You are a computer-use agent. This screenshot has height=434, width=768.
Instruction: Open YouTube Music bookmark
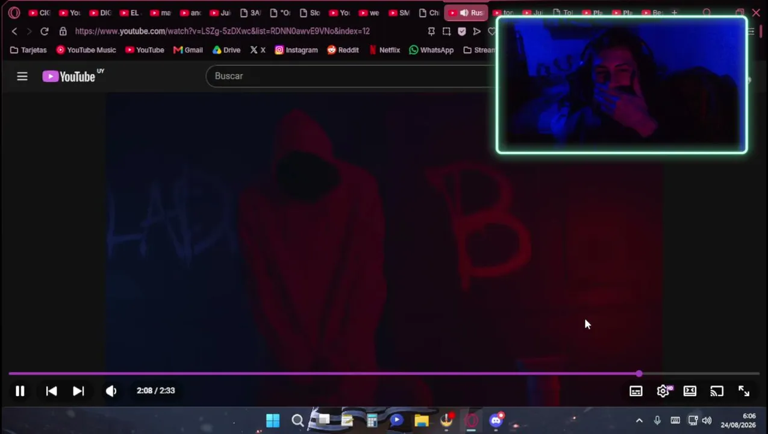86,50
